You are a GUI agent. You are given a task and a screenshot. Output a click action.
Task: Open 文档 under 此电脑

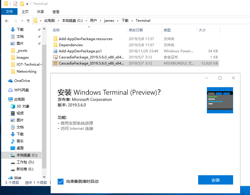tap(20, 127)
